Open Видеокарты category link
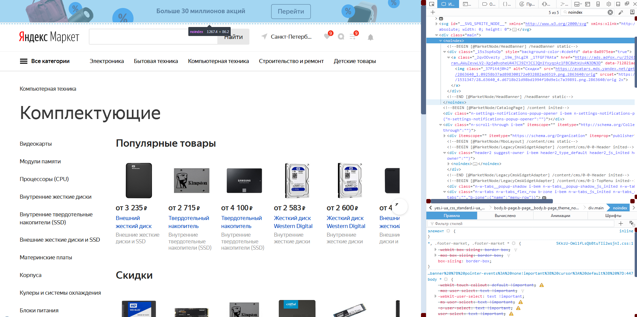The width and height of the screenshot is (637, 317). pyautogui.click(x=36, y=144)
